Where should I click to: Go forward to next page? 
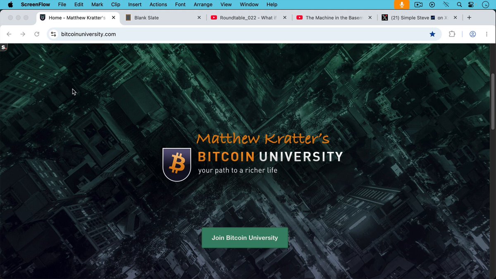23,34
